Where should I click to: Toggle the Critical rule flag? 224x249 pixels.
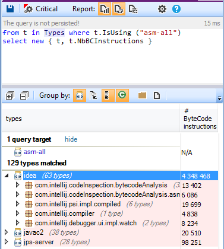(x=40, y=9)
